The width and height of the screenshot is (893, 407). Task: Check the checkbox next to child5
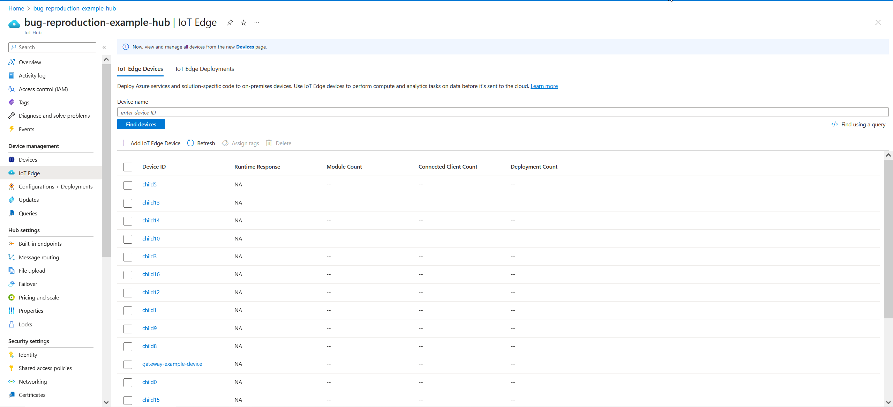pos(128,185)
